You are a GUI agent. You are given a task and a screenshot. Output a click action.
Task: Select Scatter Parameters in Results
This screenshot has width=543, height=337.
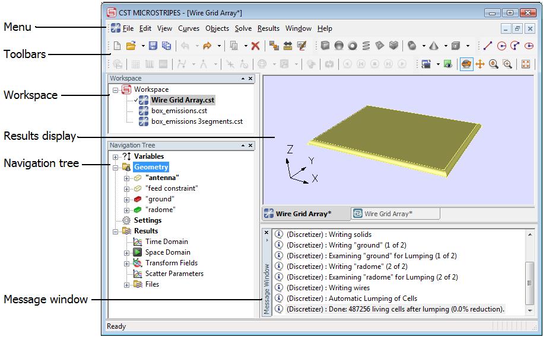click(x=174, y=274)
